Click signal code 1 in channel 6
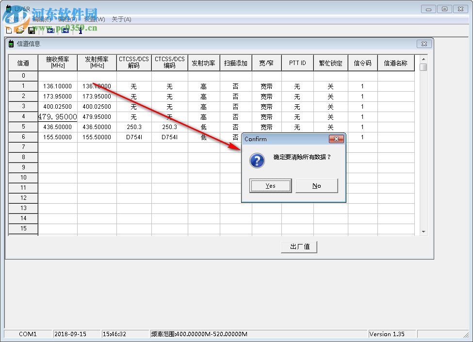473x342 pixels. coord(362,137)
